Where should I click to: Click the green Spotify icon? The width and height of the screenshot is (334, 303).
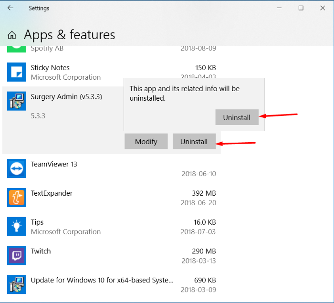click(17, 49)
